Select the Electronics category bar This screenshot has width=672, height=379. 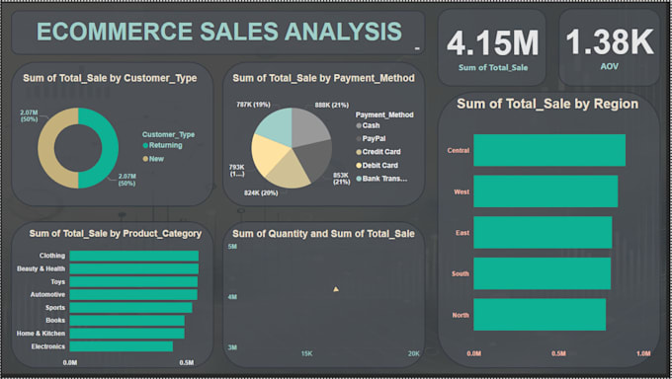pyautogui.click(x=122, y=346)
